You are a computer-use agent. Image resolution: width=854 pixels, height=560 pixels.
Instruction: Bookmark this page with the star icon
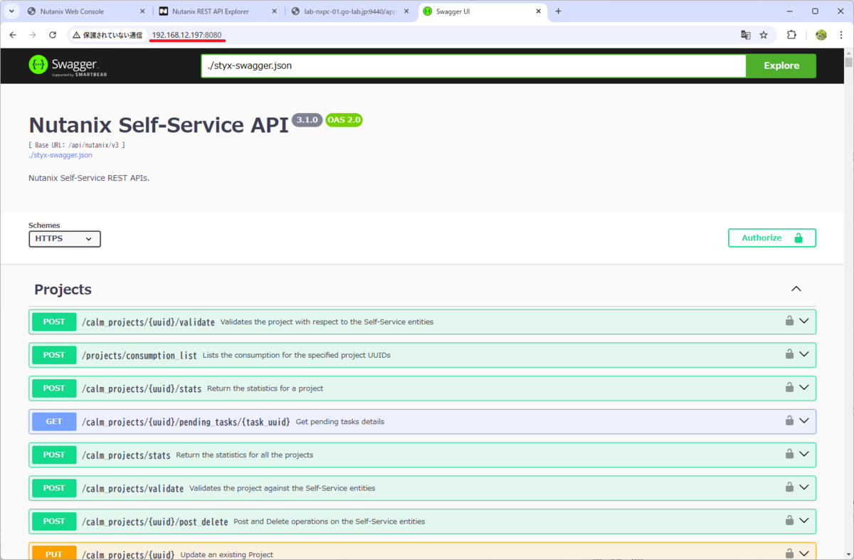(764, 35)
